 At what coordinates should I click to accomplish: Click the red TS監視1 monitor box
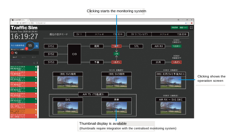coord(116,46)
